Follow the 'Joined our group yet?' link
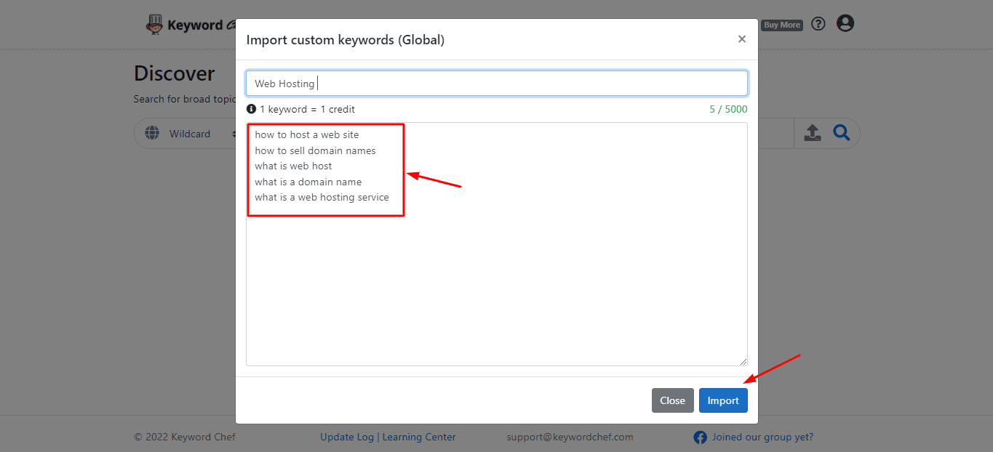The image size is (993, 452). point(762,437)
